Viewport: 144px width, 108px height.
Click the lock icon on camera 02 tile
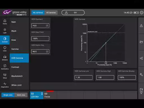pos(42,94)
